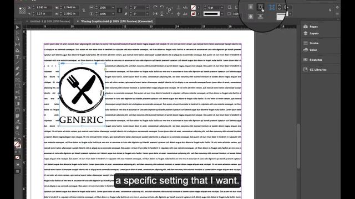Select the Note tool
The width and height of the screenshot is (355, 199).
[x=17, y=116]
